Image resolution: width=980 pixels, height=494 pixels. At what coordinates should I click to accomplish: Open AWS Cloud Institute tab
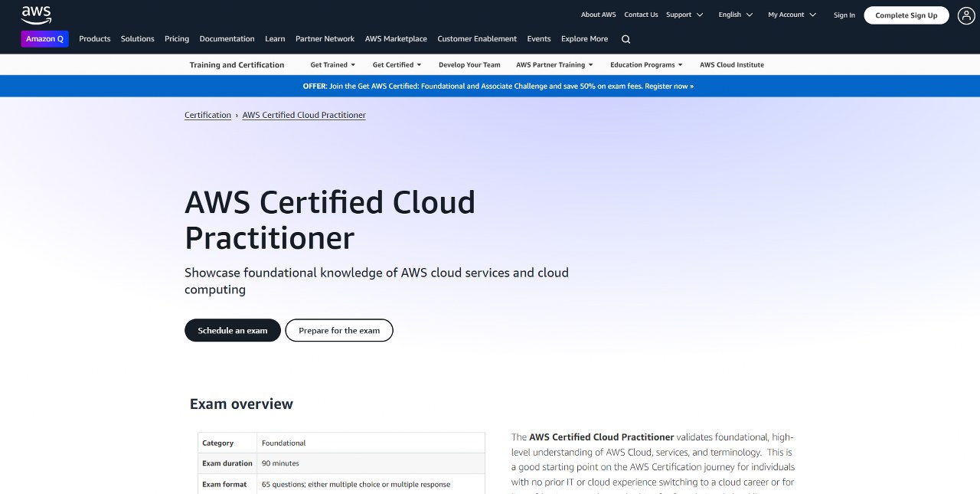click(x=732, y=65)
